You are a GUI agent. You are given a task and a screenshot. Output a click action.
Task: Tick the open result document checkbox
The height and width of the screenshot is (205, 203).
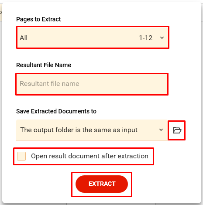21,156
